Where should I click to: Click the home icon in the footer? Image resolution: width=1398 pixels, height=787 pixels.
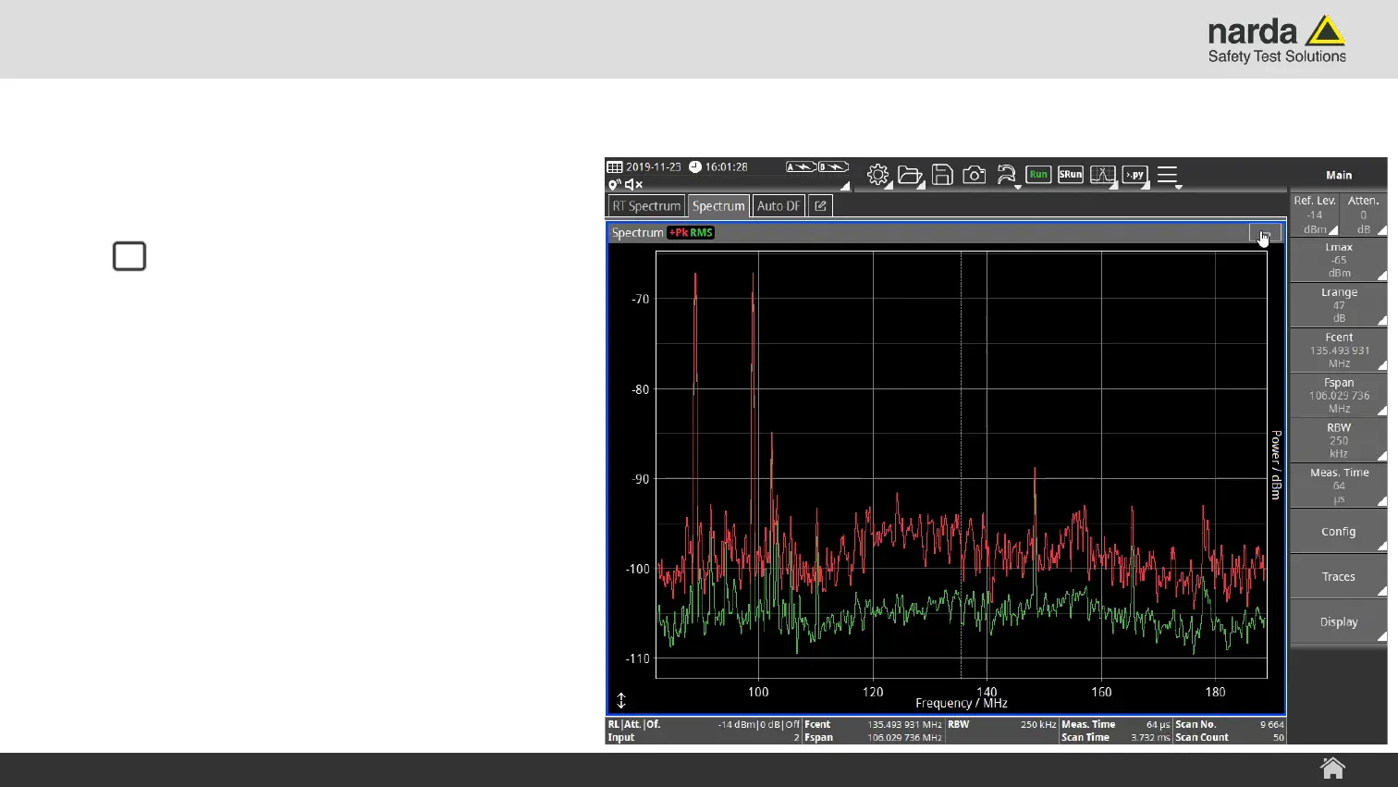coord(1332,769)
